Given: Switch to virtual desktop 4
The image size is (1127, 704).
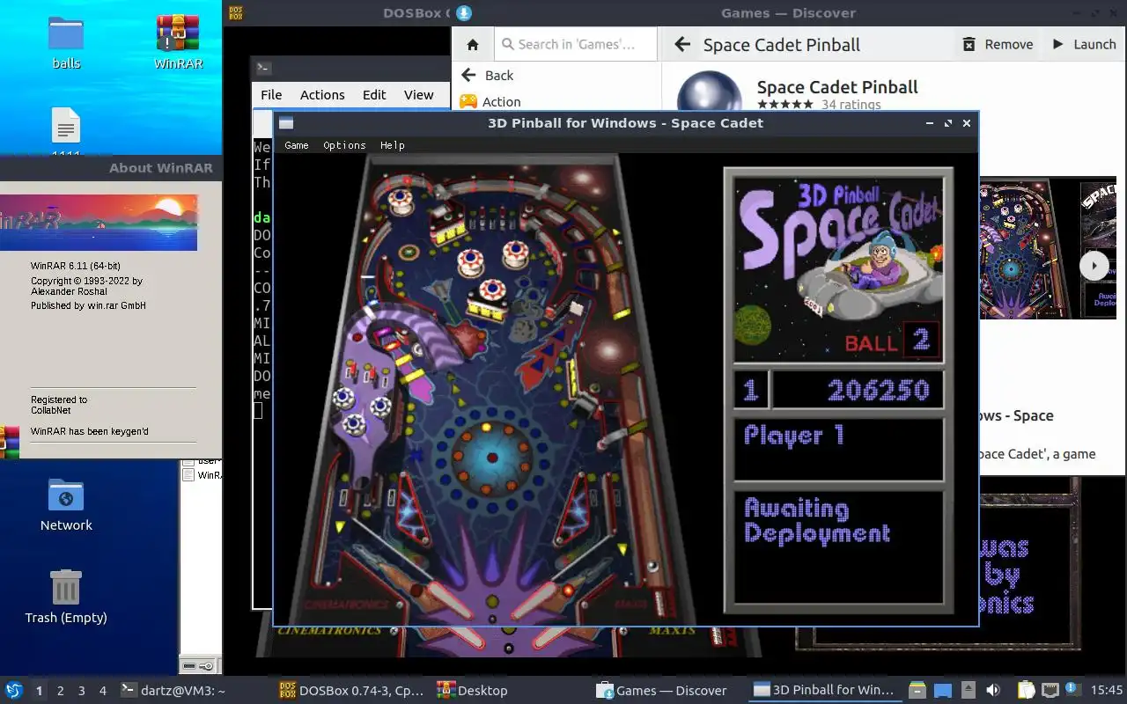Looking at the screenshot, I should [x=103, y=691].
